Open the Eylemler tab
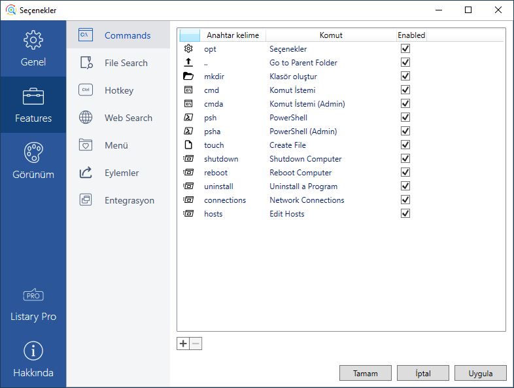Screen dimensions: 514x388 118,173
